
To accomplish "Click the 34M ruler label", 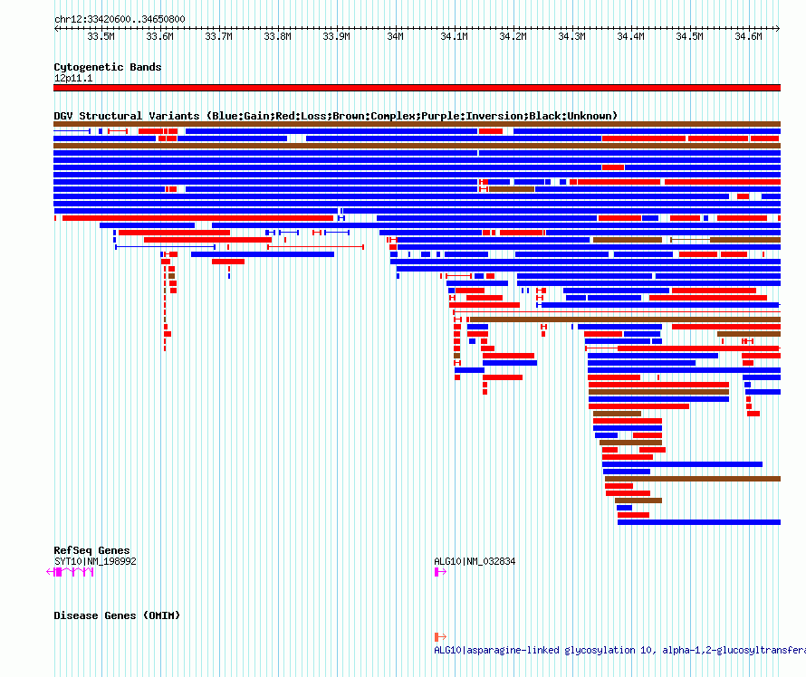I will click(x=395, y=36).
